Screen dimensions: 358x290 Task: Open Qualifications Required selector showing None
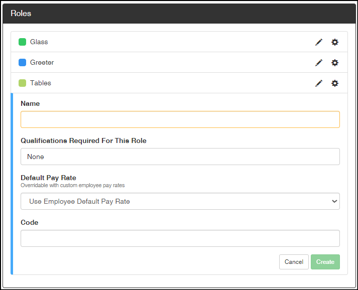coord(180,157)
